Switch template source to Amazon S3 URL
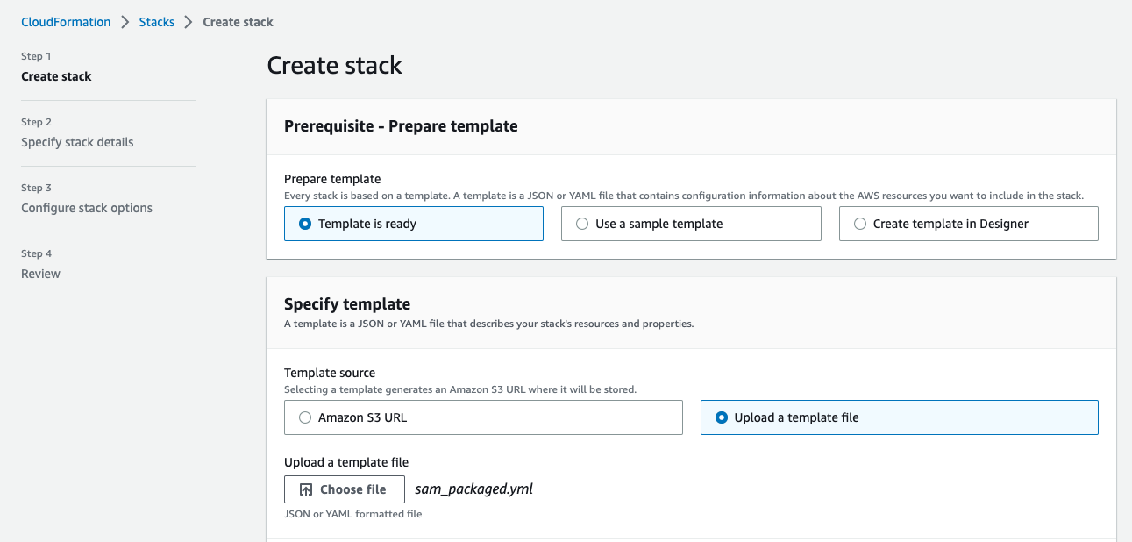The height and width of the screenshot is (542, 1132). (305, 417)
